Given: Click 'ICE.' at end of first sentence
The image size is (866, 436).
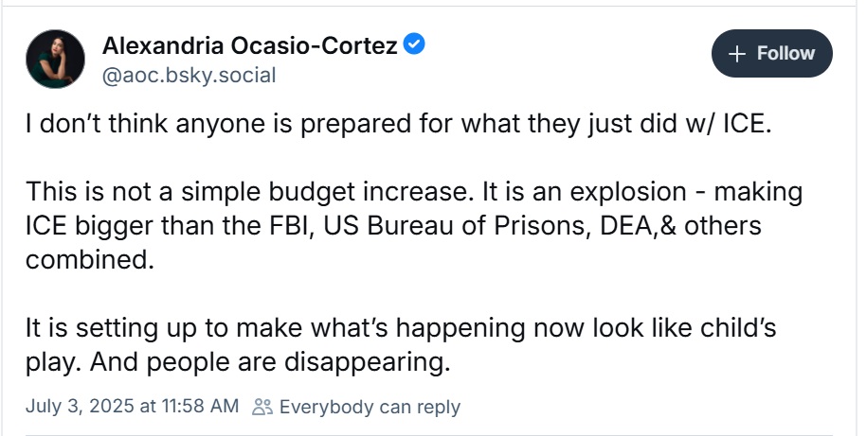Looking at the screenshot, I should 747,124.
